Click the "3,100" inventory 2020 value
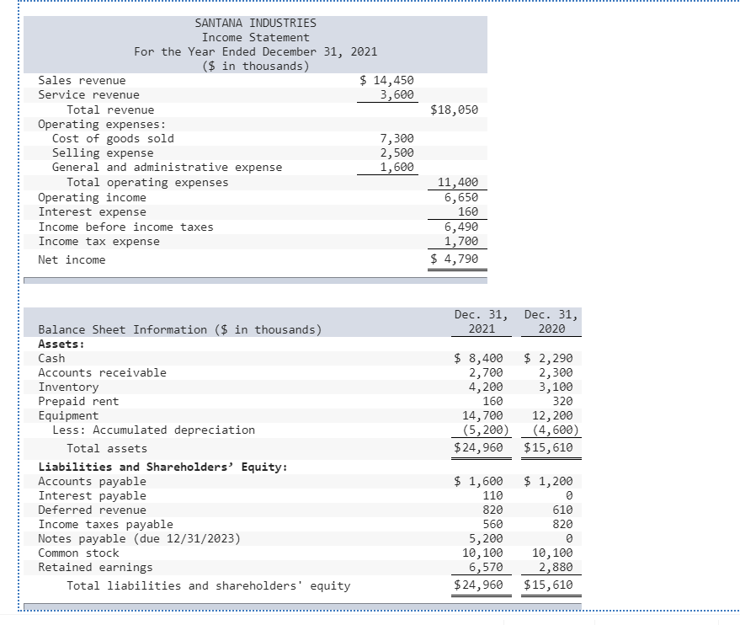 pyautogui.click(x=556, y=387)
